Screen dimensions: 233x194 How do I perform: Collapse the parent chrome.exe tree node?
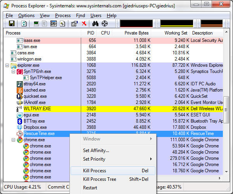[13, 140]
